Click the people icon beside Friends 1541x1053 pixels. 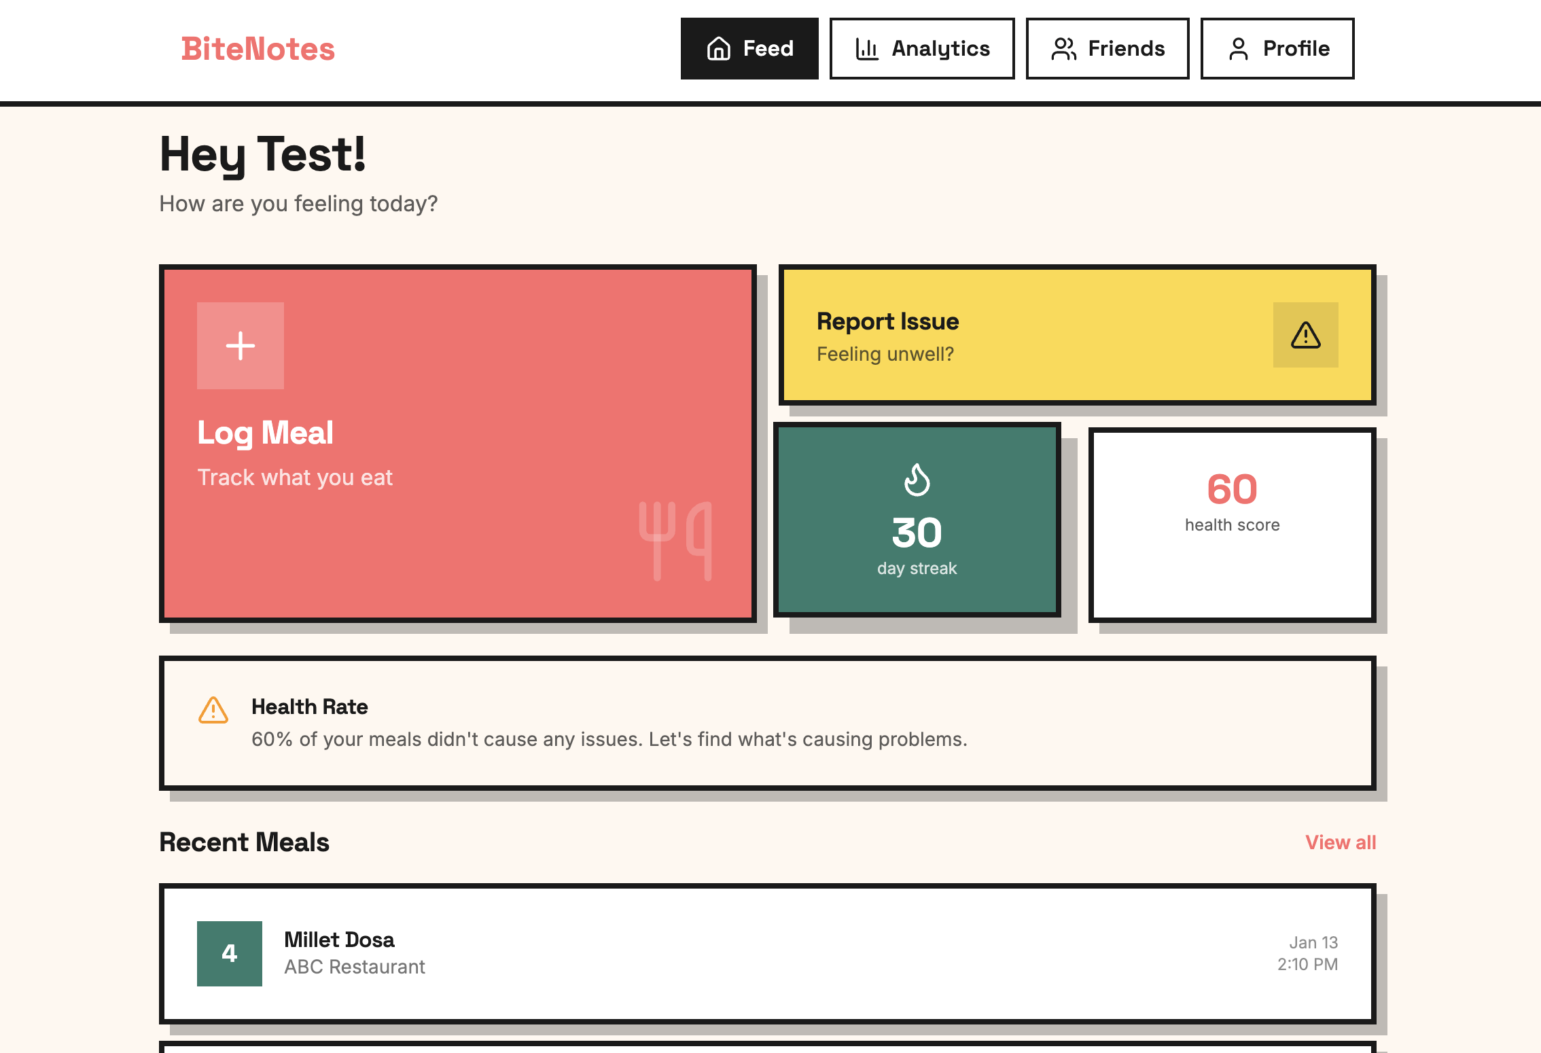(x=1064, y=49)
